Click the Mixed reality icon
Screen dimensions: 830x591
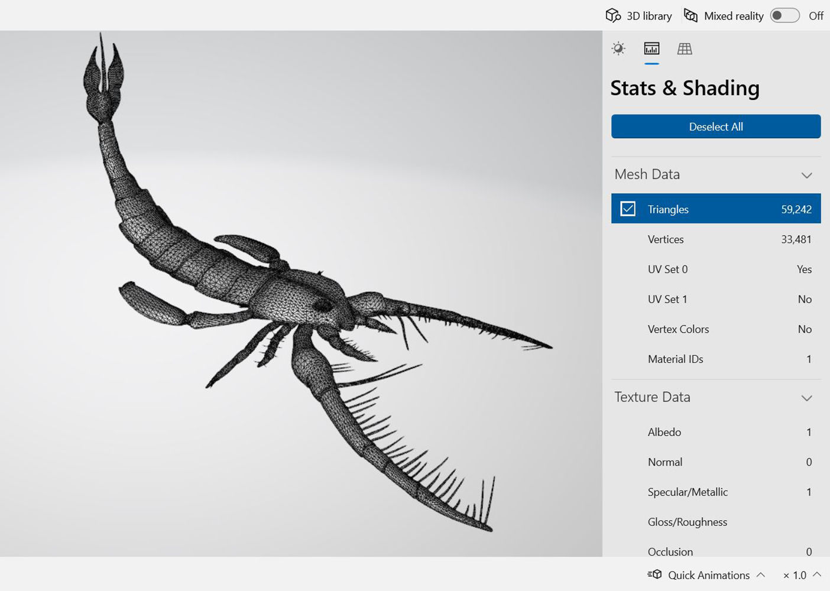point(690,15)
